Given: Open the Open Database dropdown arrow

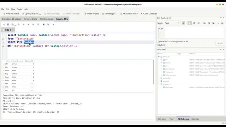Looking at the screenshot, I should [40, 14].
